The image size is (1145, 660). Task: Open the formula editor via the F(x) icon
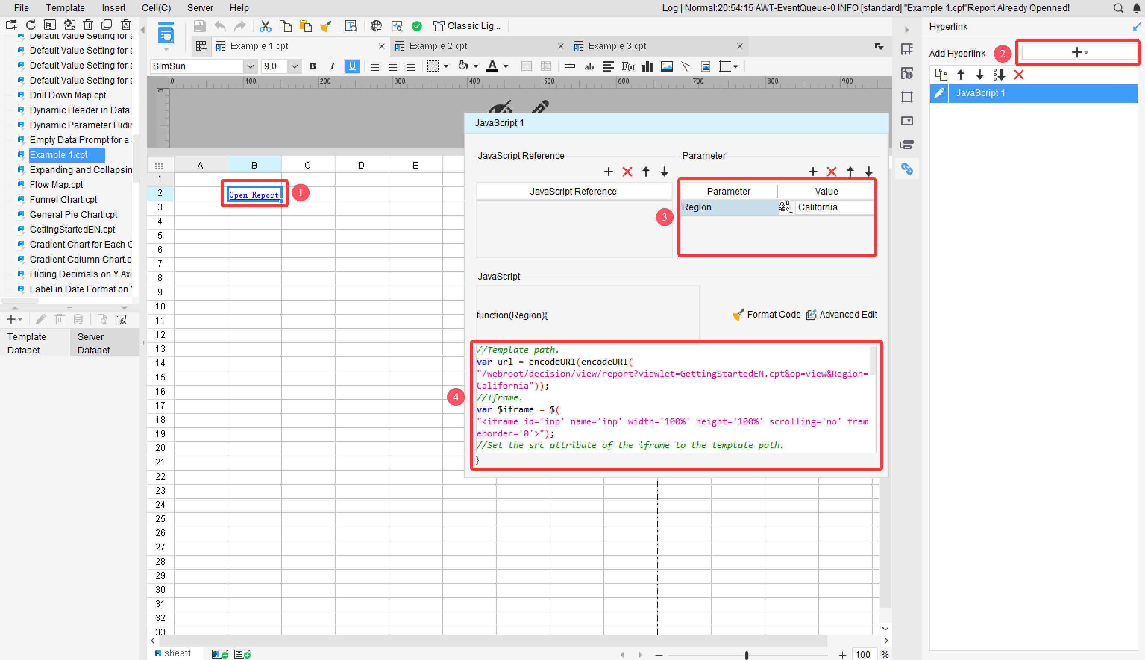tap(628, 66)
